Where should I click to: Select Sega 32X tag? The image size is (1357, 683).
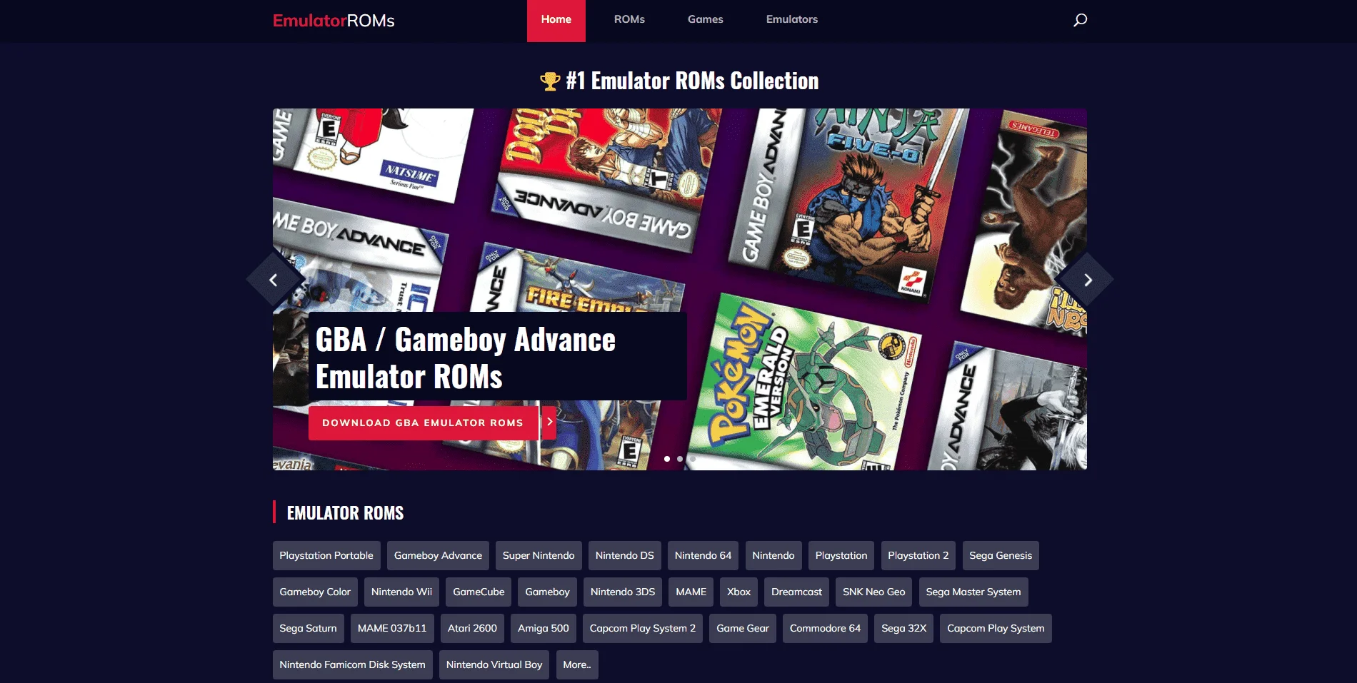(903, 628)
